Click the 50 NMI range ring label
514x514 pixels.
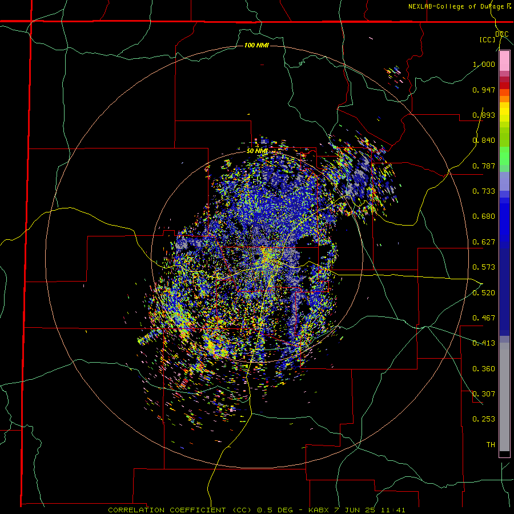coord(258,151)
